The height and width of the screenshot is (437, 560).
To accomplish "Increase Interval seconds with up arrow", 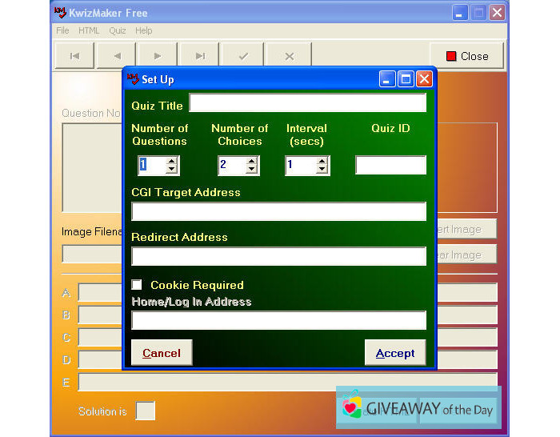I will point(322,161).
